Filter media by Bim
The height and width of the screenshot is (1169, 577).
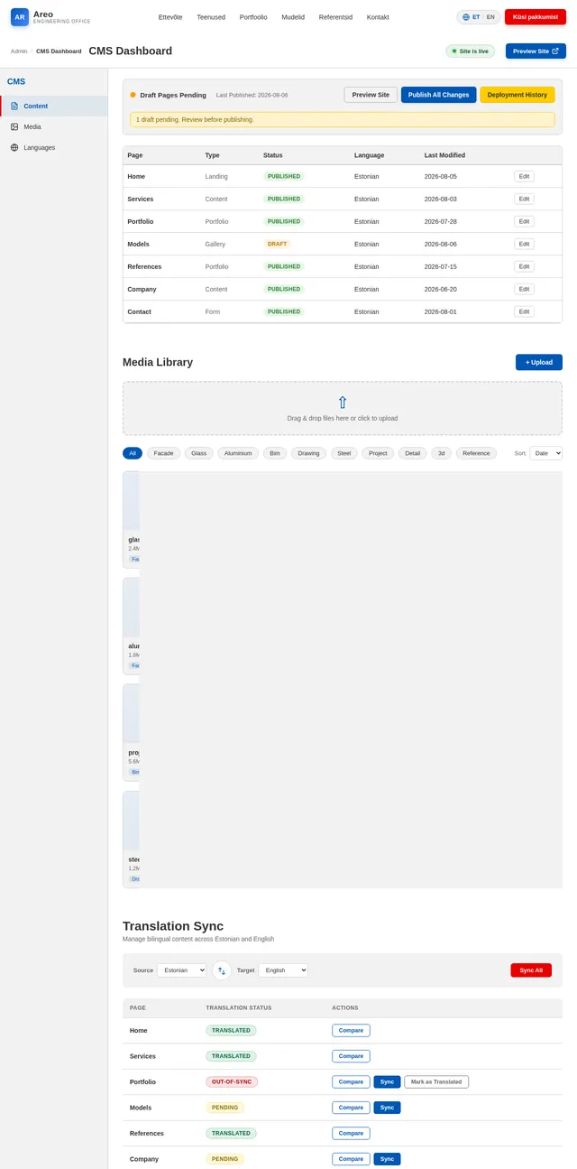tap(275, 453)
